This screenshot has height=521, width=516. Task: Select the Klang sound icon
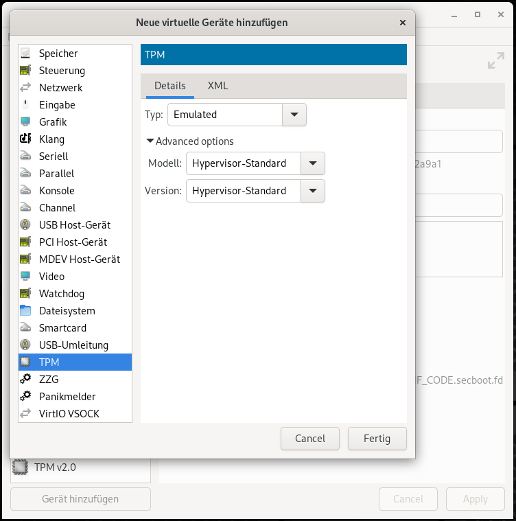(25, 139)
